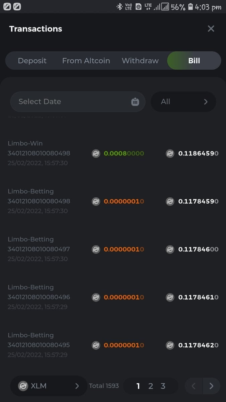This screenshot has width=226, height=402.
Task: Click the calendar icon in Select Date
Action: click(135, 102)
